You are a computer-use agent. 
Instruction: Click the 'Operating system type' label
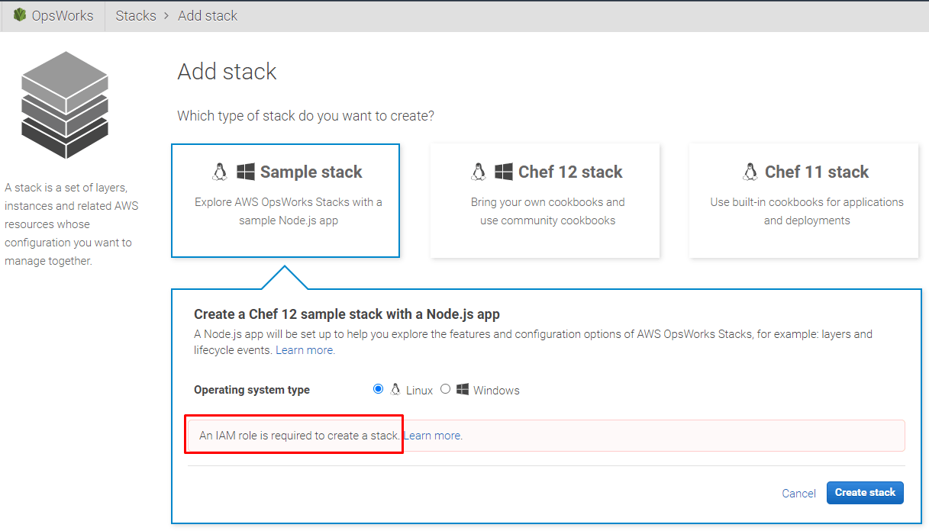pos(252,390)
